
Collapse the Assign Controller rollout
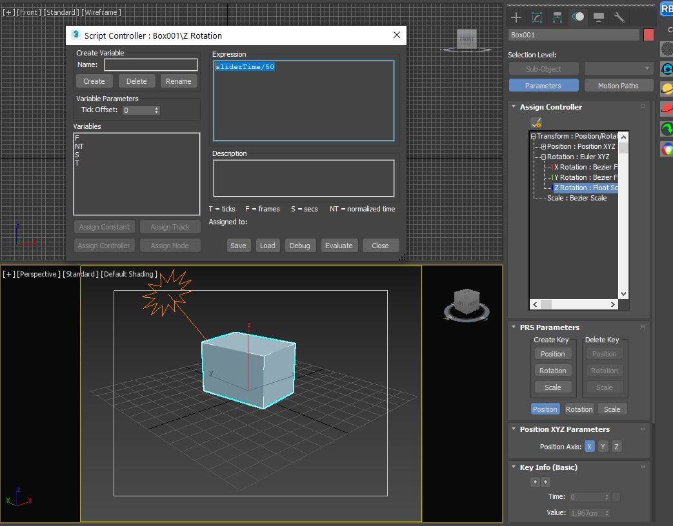click(x=514, y=107)
